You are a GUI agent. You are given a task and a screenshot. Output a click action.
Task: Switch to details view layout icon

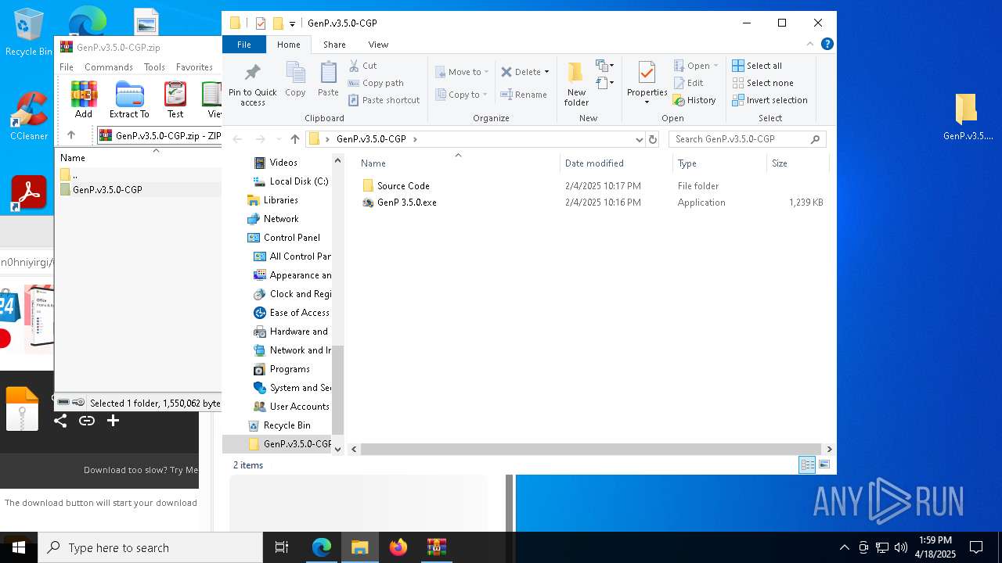tap(807, 465)
